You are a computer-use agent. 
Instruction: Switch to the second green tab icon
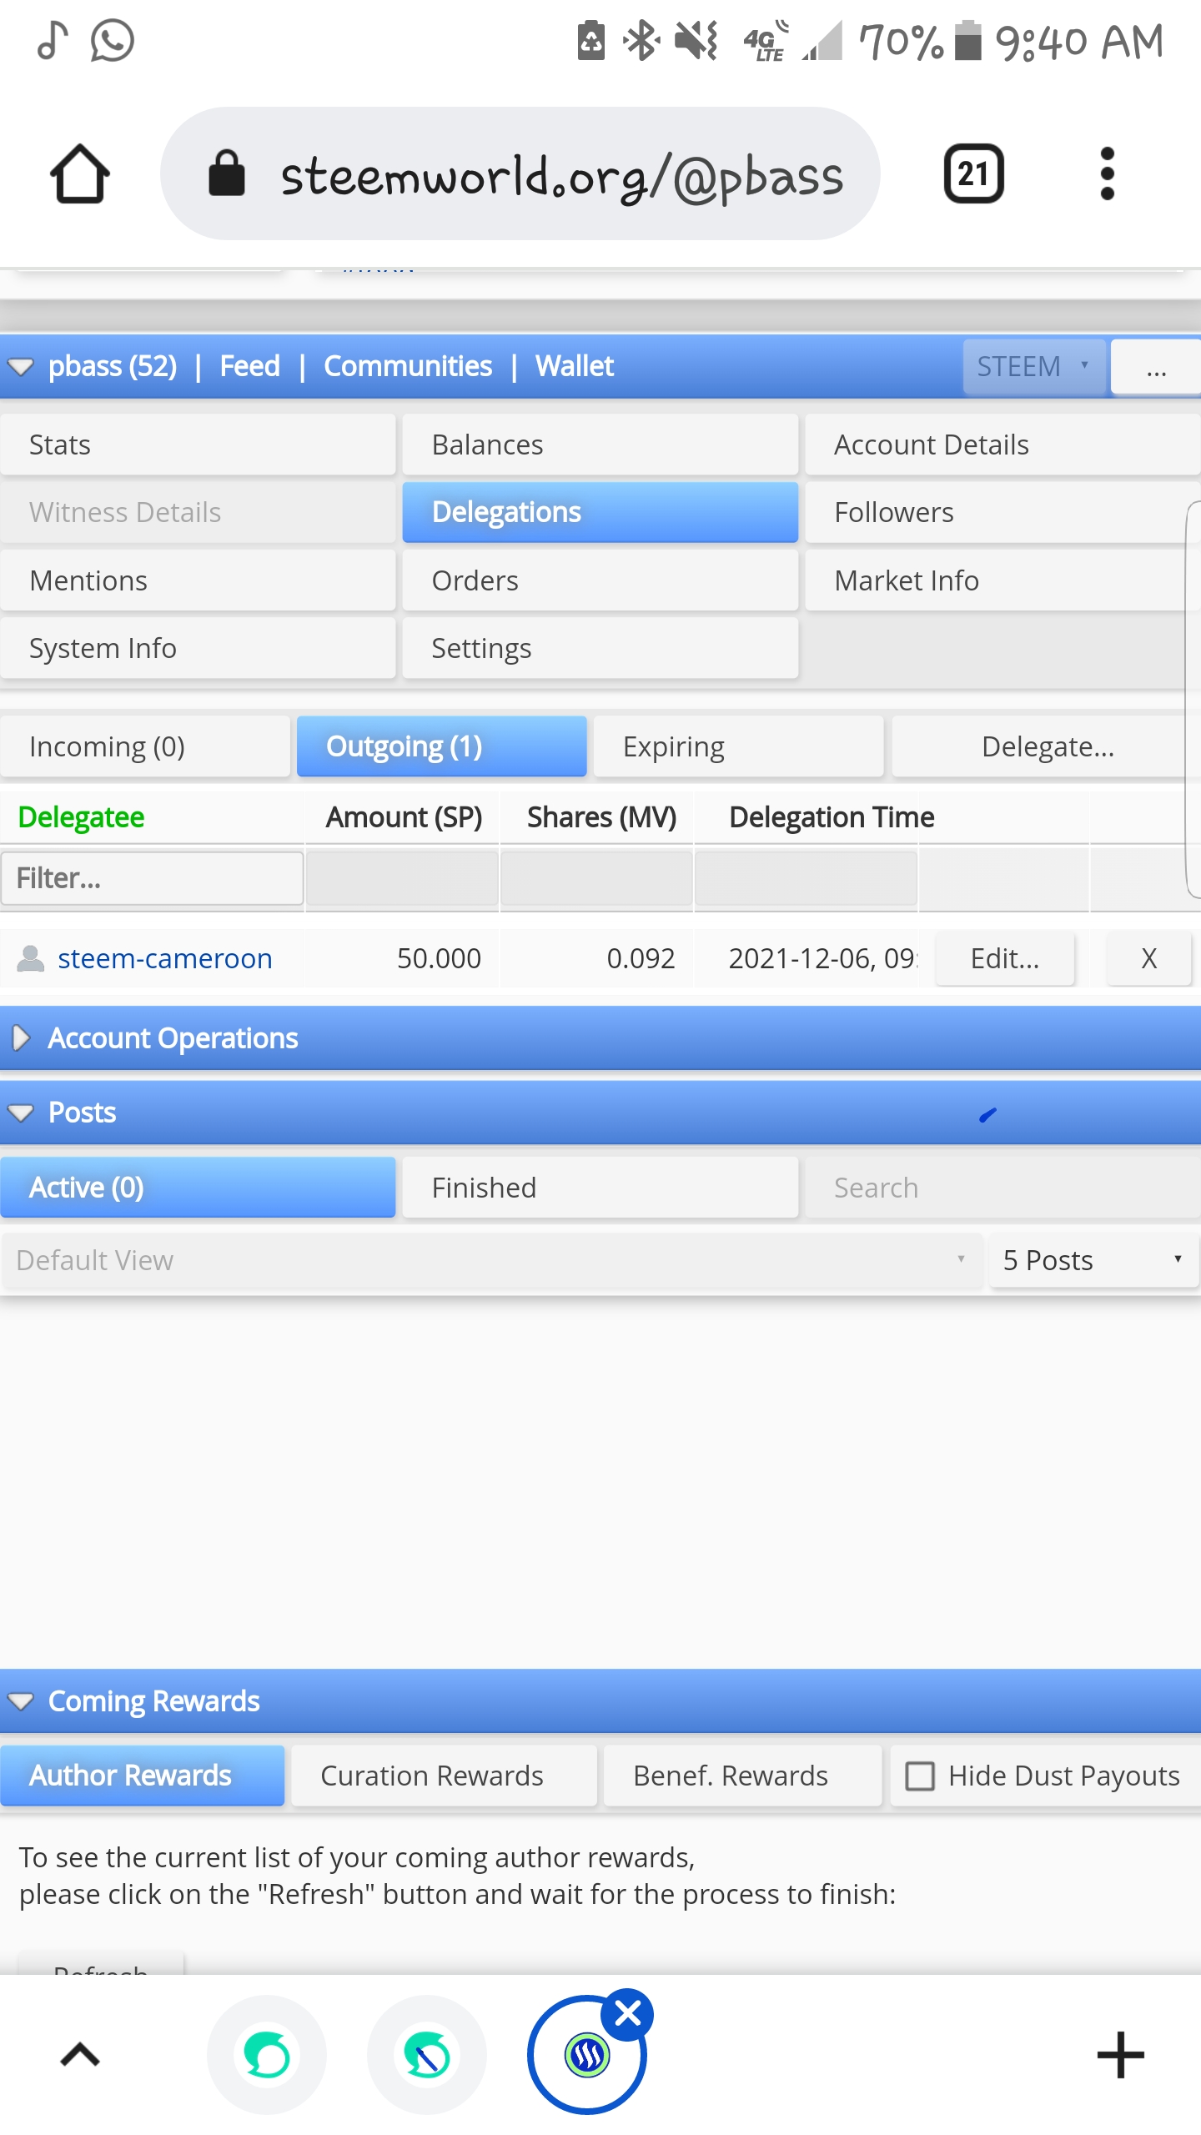click(x=427, y=2055)
